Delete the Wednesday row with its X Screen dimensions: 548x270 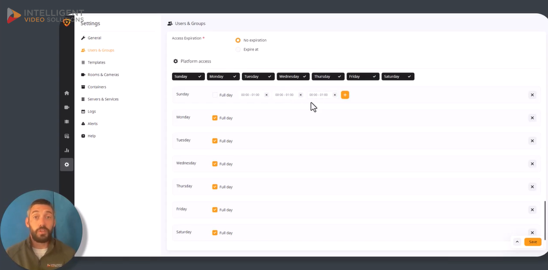click(x=532, y=164)
